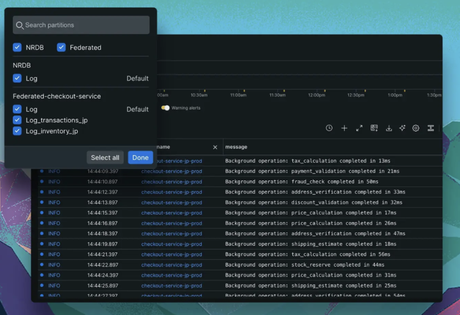460x315 pixels.
Task: Click the timestamp 14:44:18.397
Action: coord(102,234)
